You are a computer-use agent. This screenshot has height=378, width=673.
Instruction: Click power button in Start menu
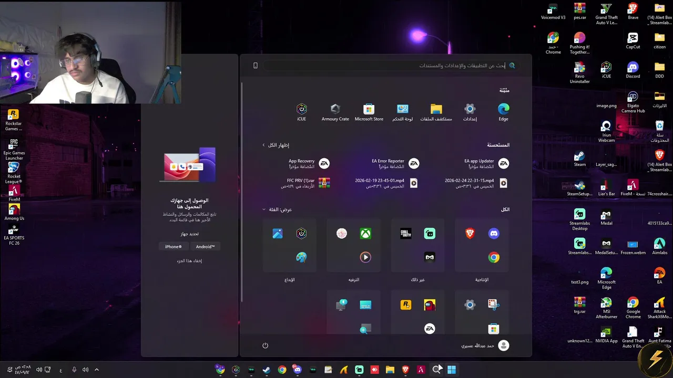click(265, 345)
